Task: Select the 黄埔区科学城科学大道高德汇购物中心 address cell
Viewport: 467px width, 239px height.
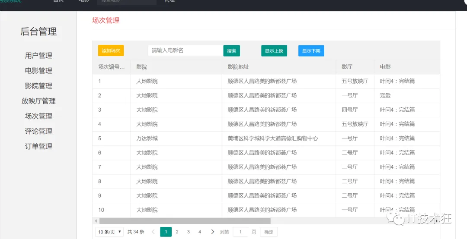Action: (x=279, y=138)
